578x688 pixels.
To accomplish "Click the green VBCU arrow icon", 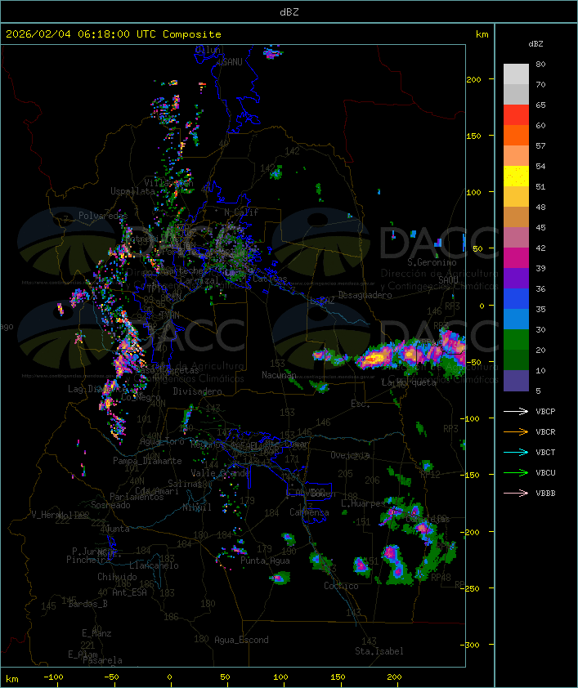I will click(516, 472).
